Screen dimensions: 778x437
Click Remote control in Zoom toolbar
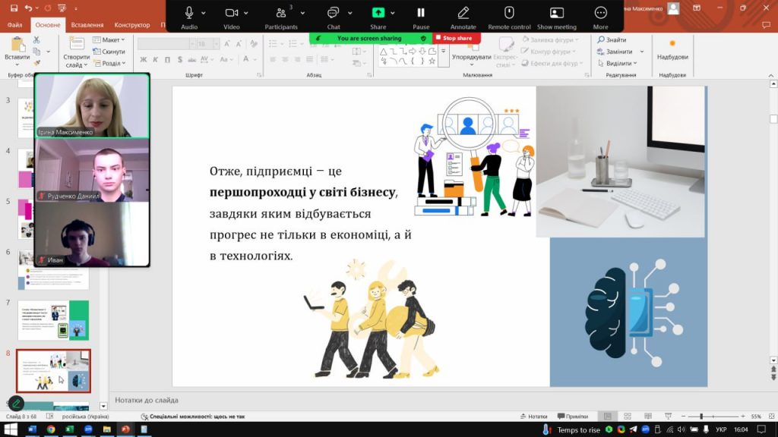[509, 14]
